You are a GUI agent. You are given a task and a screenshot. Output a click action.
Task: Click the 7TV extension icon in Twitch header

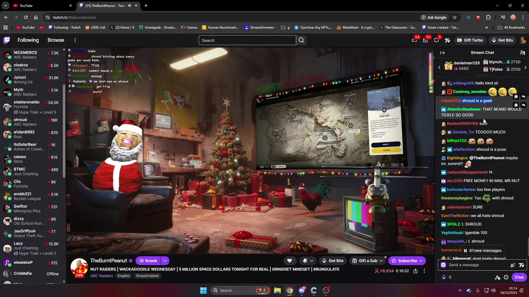point(447,40)
